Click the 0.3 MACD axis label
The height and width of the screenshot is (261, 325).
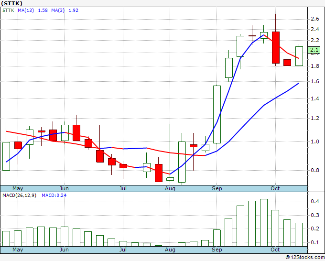(315, 215)
